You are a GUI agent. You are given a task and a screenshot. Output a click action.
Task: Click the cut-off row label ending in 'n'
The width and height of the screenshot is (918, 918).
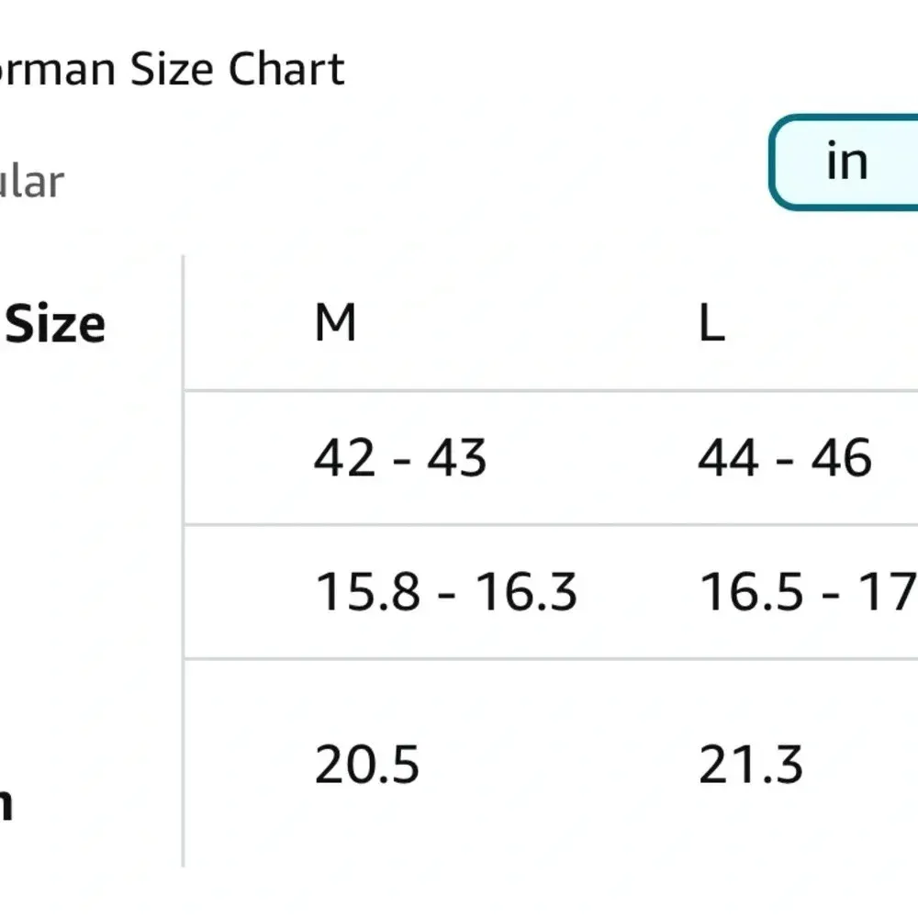tap(6, 805)
